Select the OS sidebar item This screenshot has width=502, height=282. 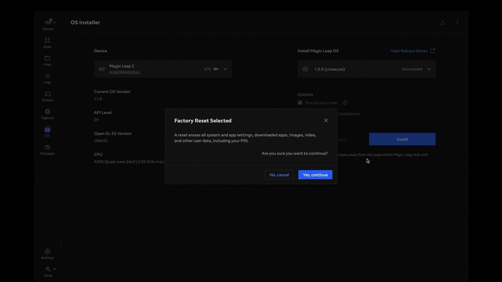point(48,132)
